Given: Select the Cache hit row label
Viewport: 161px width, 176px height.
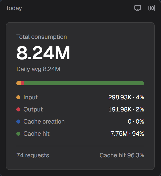Looking at the screenshot, I should [x=36, y=134].
